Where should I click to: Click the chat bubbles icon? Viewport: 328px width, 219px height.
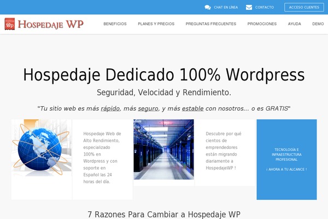coord(208,7)
